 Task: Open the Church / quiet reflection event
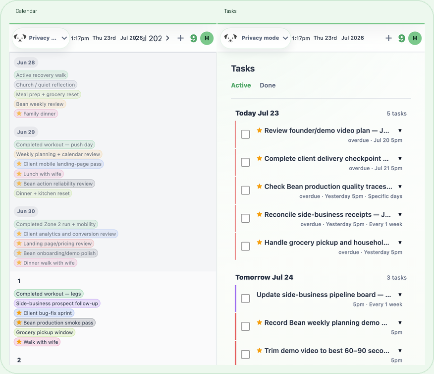coord(46,84)
